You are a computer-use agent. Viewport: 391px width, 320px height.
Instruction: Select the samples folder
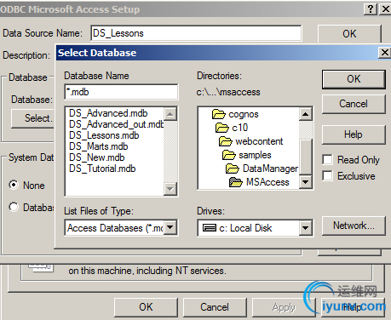pyautogui.click(x=247, y=155)
